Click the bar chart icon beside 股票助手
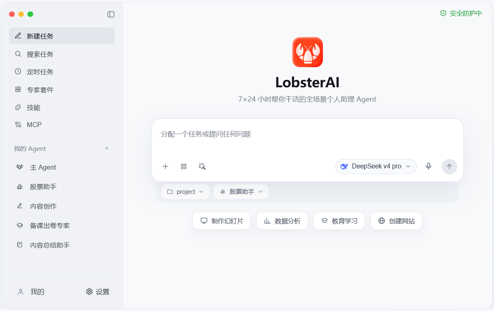This screenshot has height=311, width=494. (20, 186)
